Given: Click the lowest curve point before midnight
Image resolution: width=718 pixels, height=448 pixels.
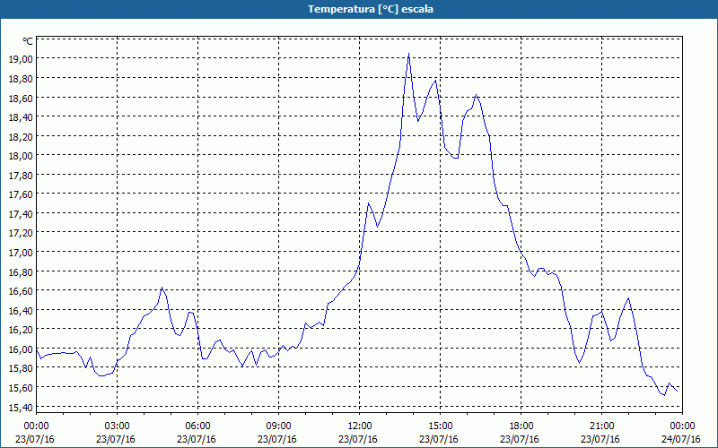Looking at the screenshot, I should (x=664, y=395).
